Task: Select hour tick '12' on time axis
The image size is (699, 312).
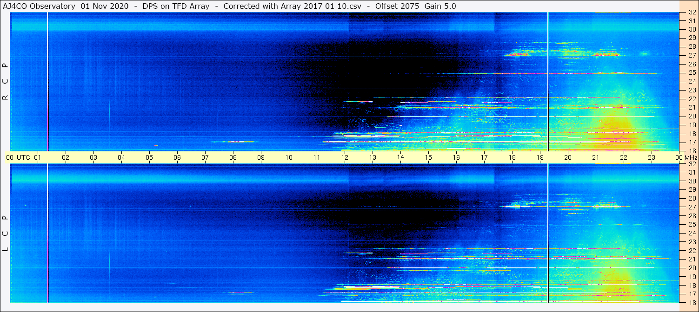Action: tap(345, 157)
